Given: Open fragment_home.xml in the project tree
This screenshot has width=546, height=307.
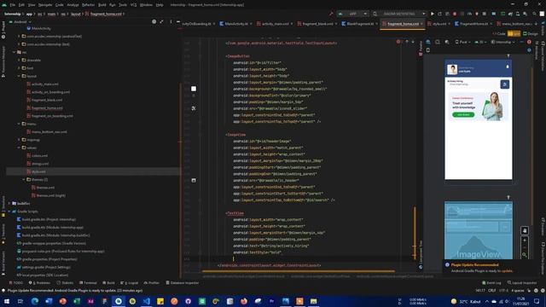Looking at the screenshot, I should pyautogui.click(x=47, y=108).
